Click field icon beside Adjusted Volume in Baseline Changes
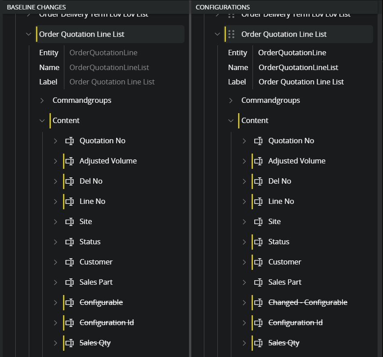 click(70, 161)
